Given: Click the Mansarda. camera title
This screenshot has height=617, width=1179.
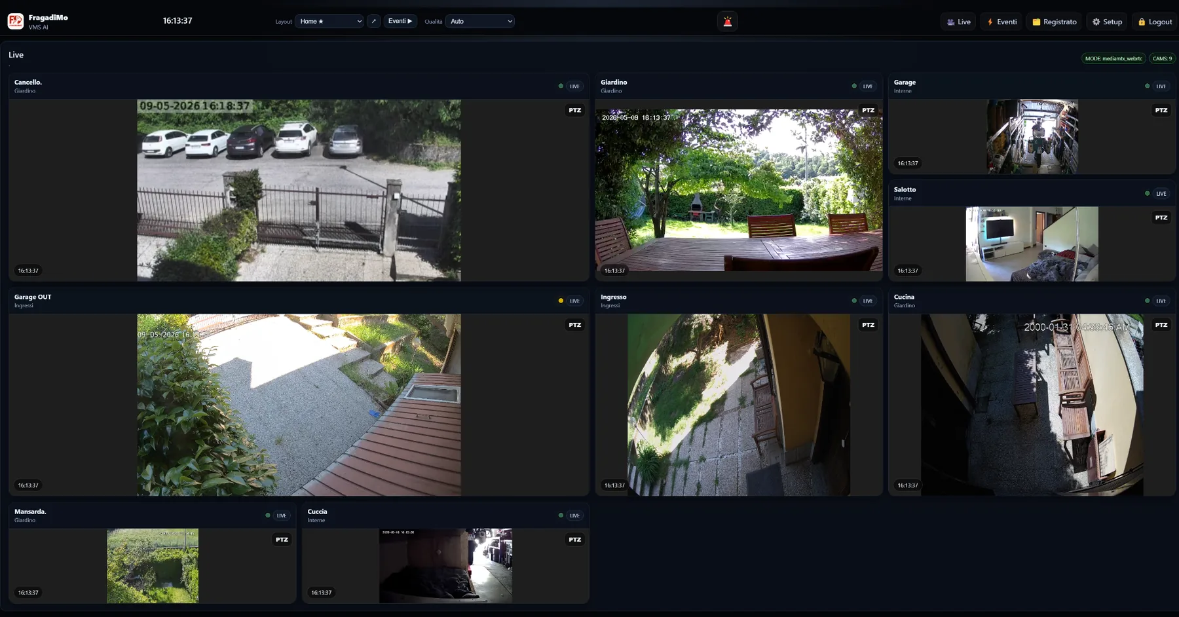Looking at the screenshot, I should click(30, 512).
